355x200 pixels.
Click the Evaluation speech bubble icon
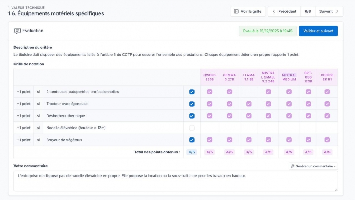coord(17,31)
